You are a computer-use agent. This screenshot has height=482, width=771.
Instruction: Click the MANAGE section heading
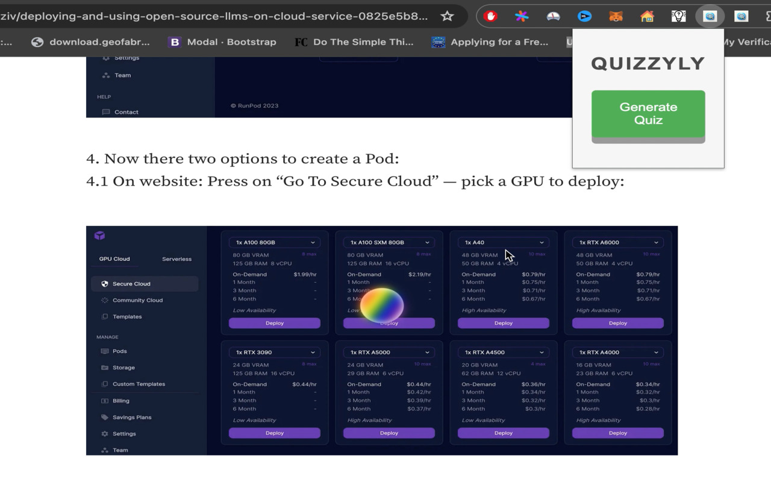[107, 337]
